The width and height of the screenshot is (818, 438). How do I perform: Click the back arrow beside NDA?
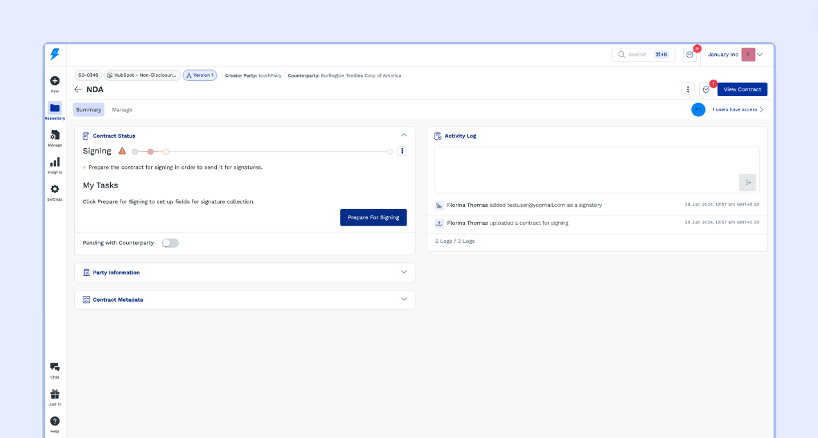tap(78, 89)
